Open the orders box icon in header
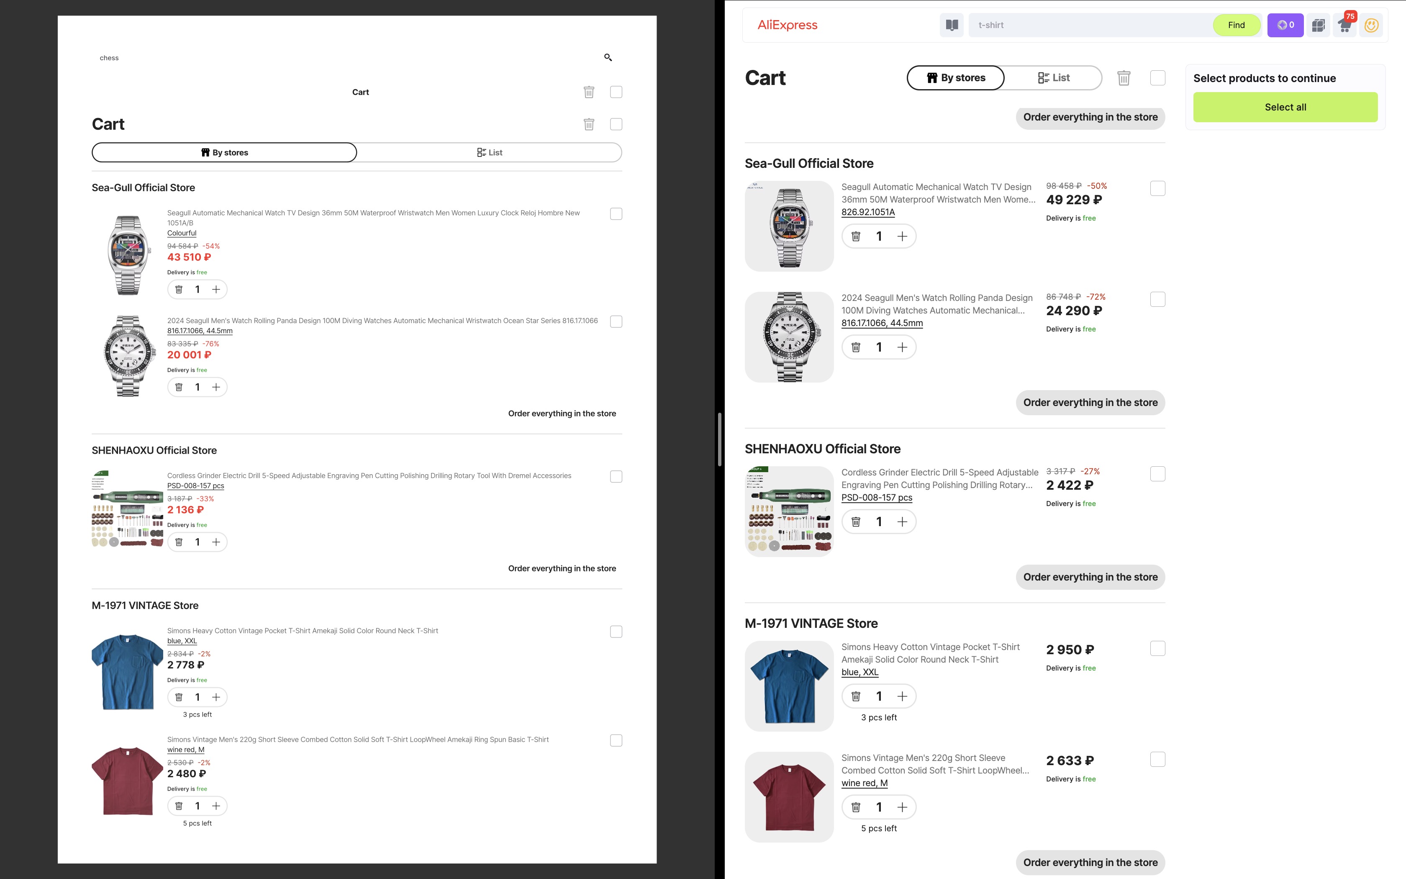 [x=1318, y=25]
